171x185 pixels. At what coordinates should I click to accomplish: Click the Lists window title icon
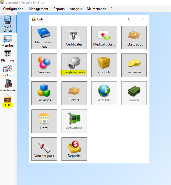pos(34,19)
